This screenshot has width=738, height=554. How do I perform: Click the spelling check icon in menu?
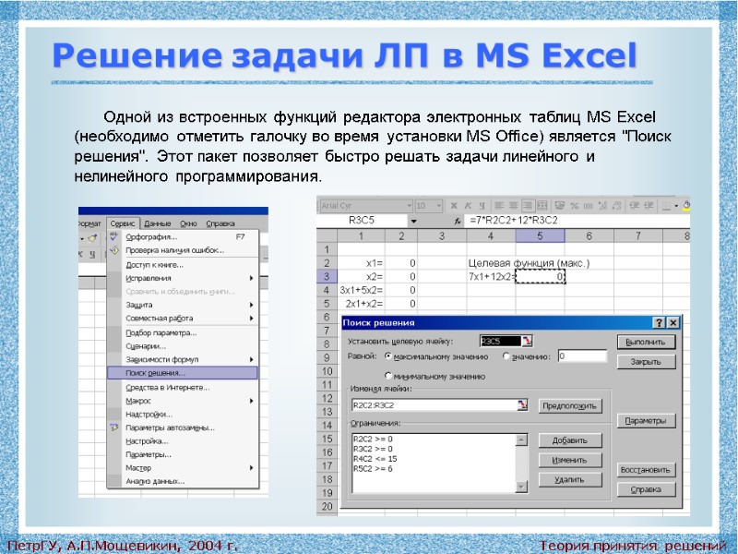(x=113, y=236)
